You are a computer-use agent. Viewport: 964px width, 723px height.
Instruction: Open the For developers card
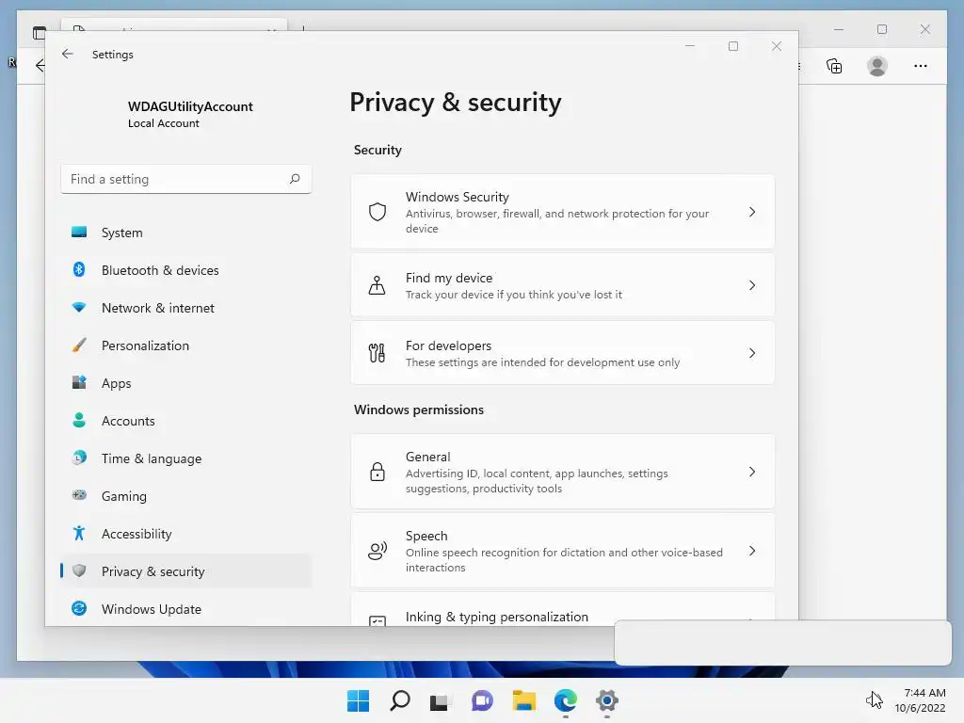(x=563, y=353)
